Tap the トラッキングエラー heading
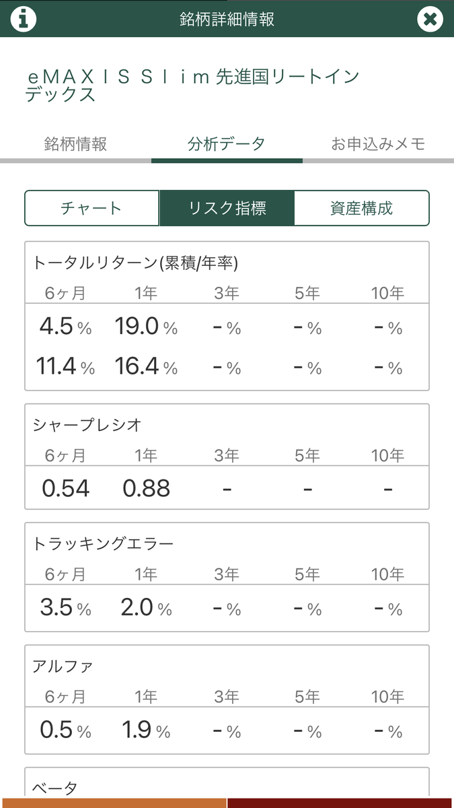Viewport: 454px width, 808px height. coord(103,543)
